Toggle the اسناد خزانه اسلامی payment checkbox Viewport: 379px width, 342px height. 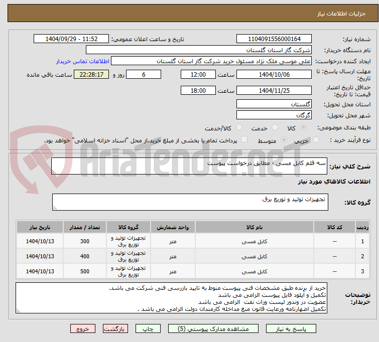click(x=244, y=139)
